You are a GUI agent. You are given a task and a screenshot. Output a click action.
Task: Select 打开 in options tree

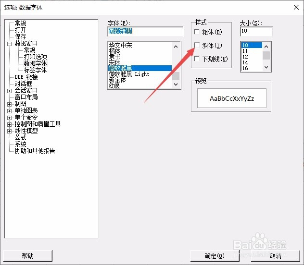click(x=20, y=30)
